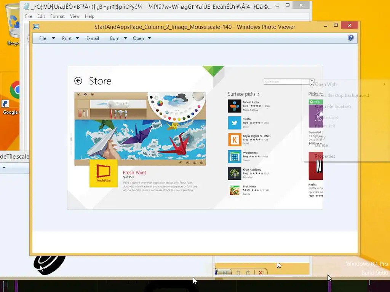Expand the Print dropdown in Photo Viewer

(77, 38)
